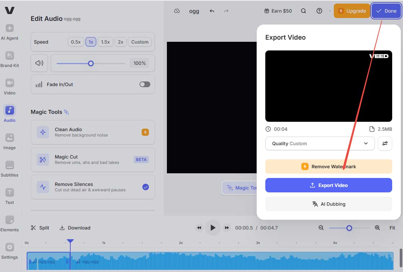Screen dimensions: 403x272
Task: Set speed to 0.5x
Action: (76, 42)
